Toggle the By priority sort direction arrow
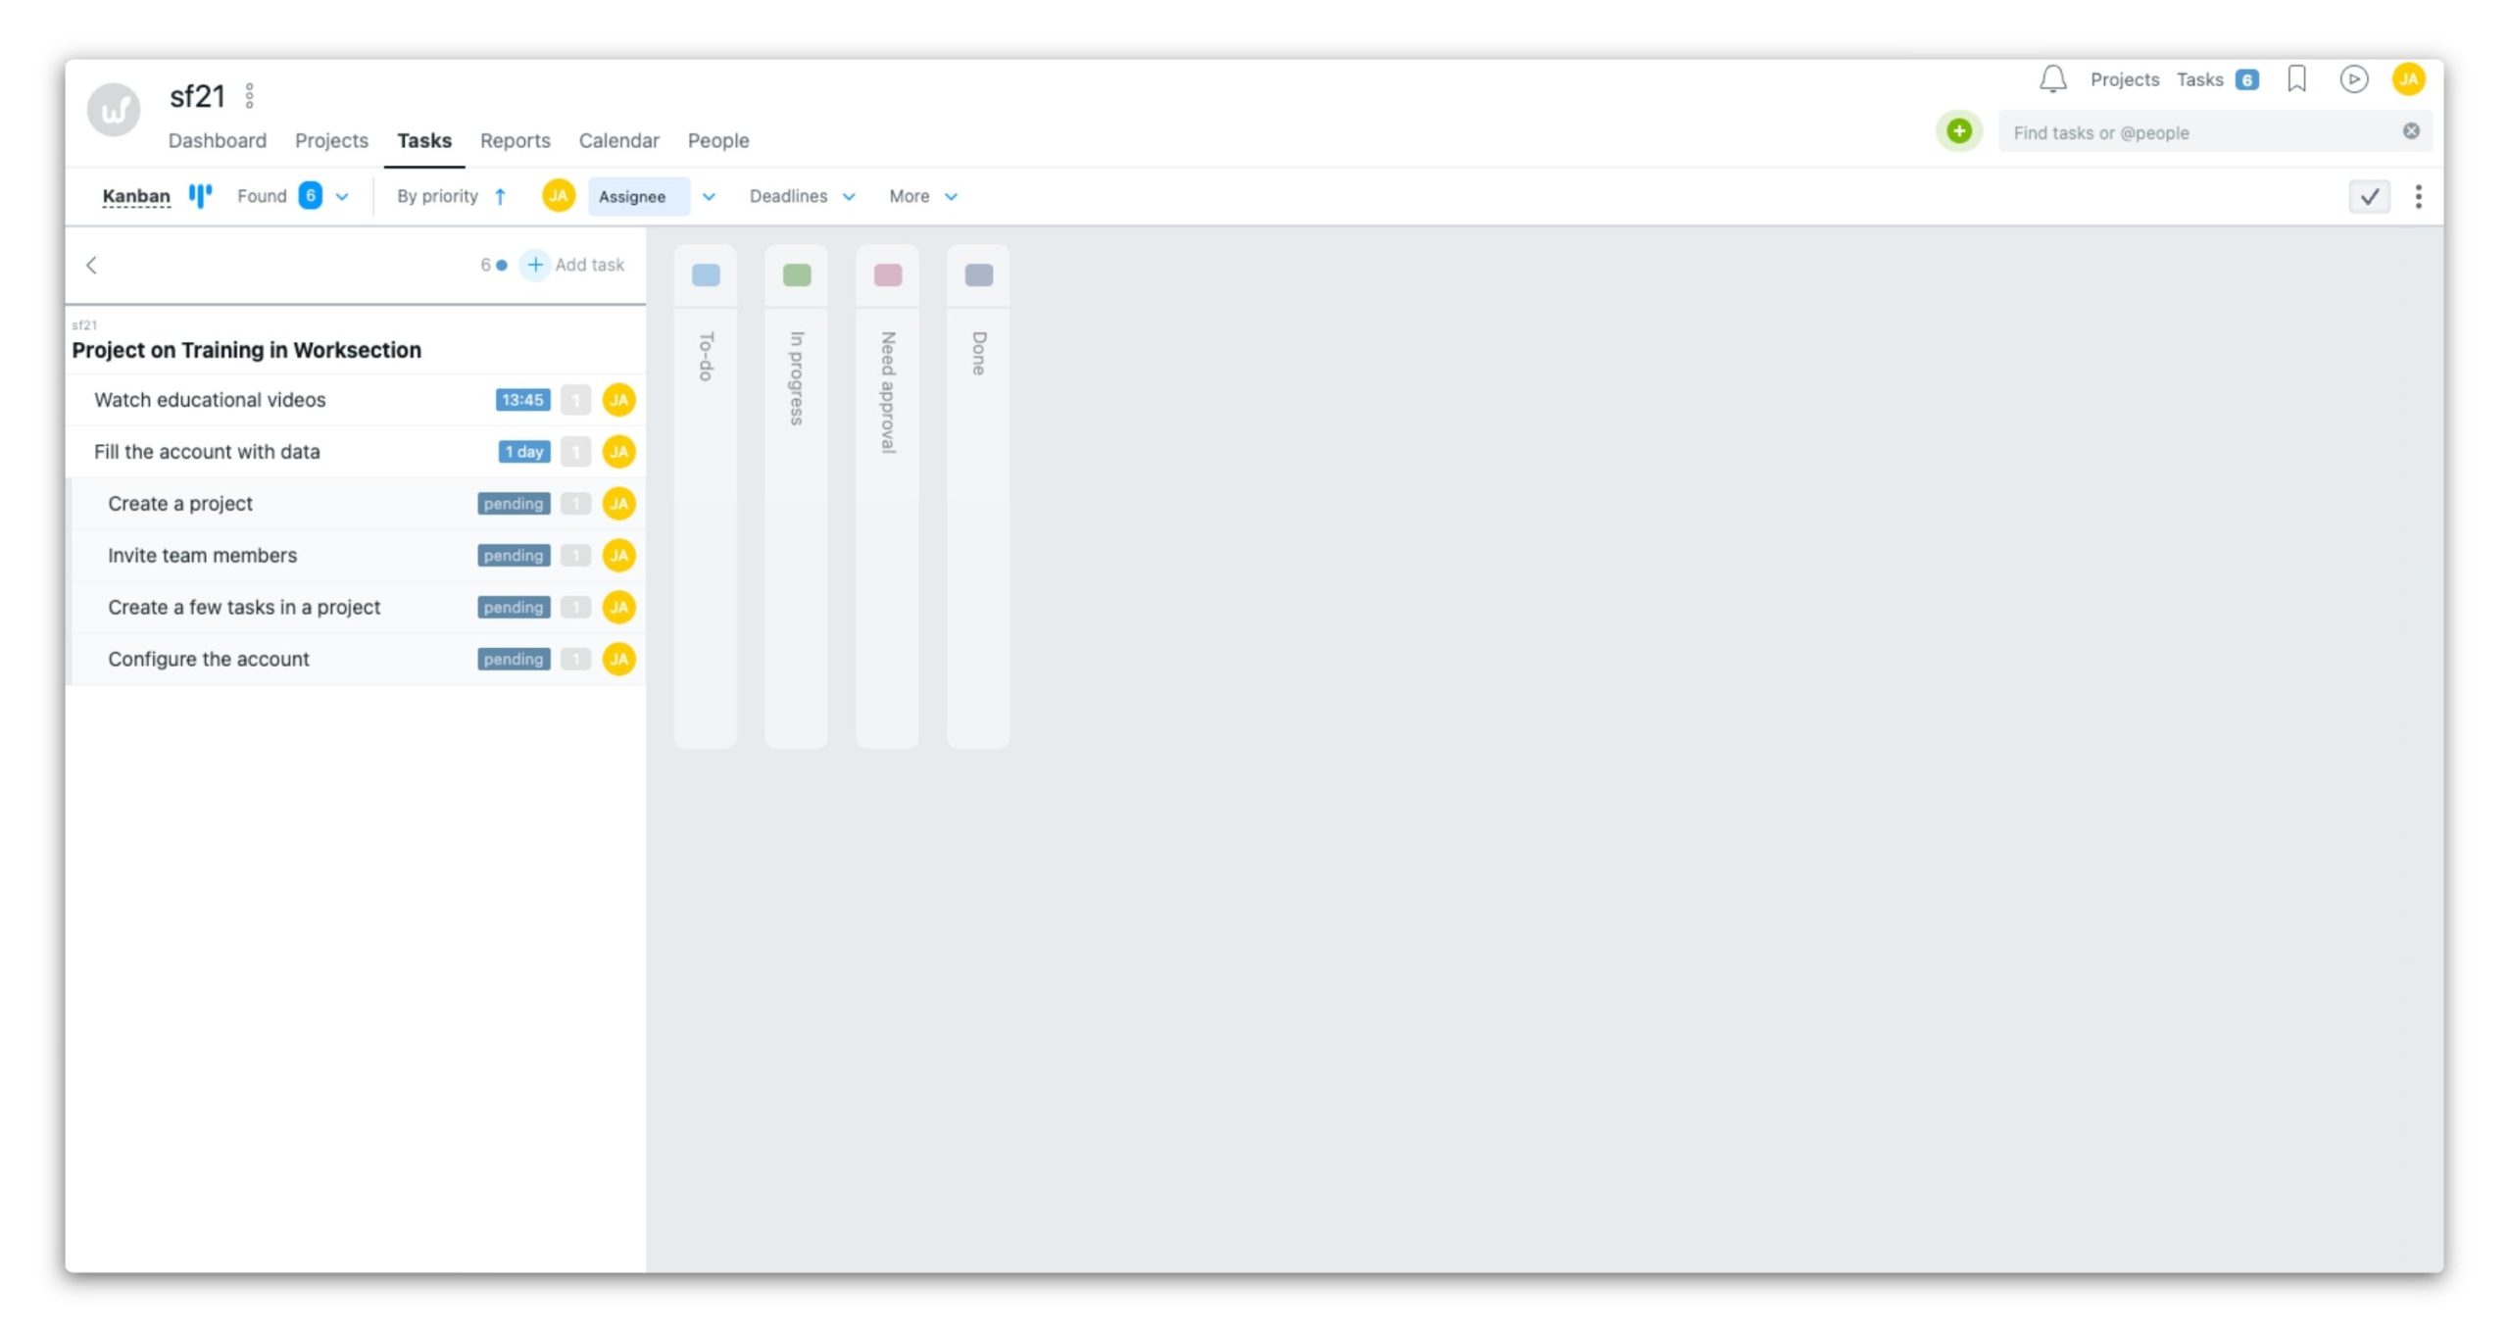2509x1338 pixels. tap(501, 196)
